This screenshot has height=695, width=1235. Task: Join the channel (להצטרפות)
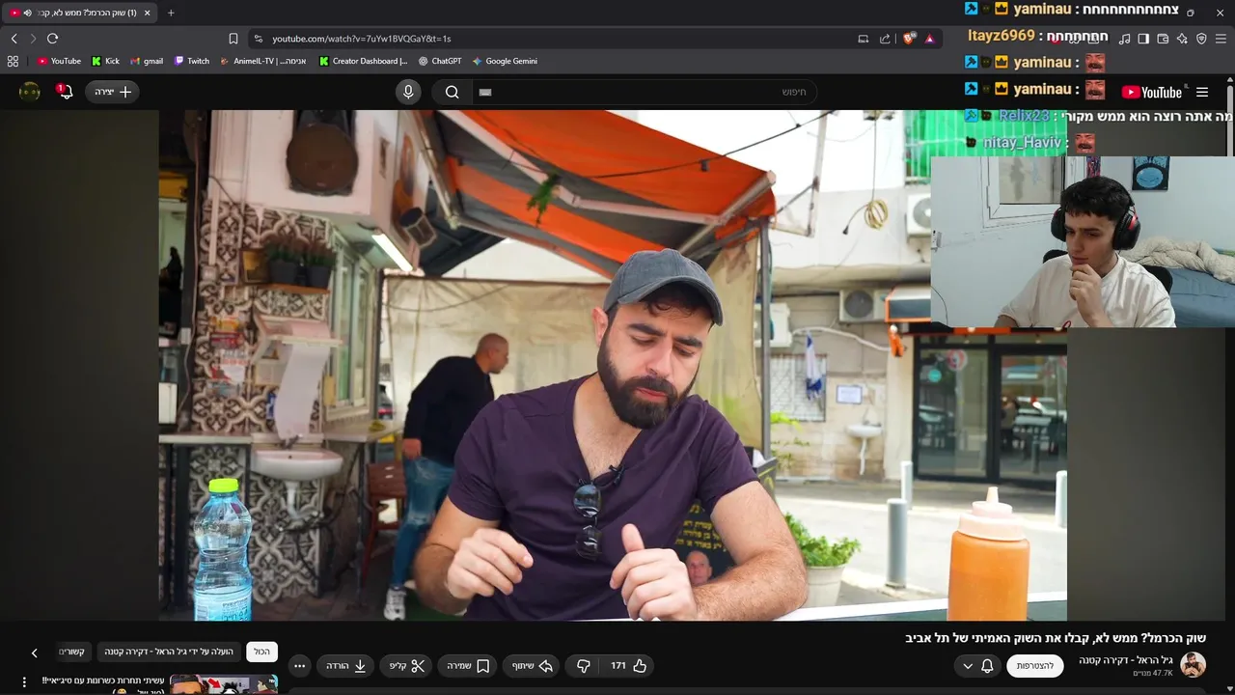[x=1035, y=666]
